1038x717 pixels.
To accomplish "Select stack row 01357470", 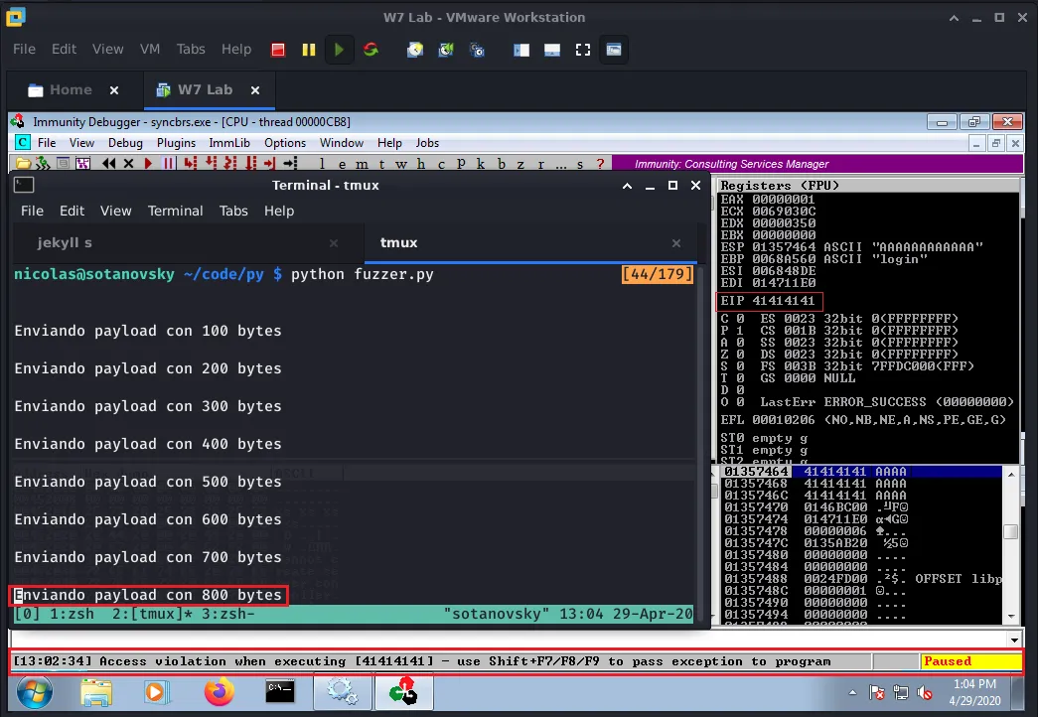I will point(863,507).
